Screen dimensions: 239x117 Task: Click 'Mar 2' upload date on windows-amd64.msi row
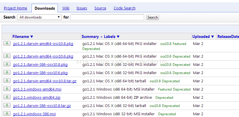(198, 89)
